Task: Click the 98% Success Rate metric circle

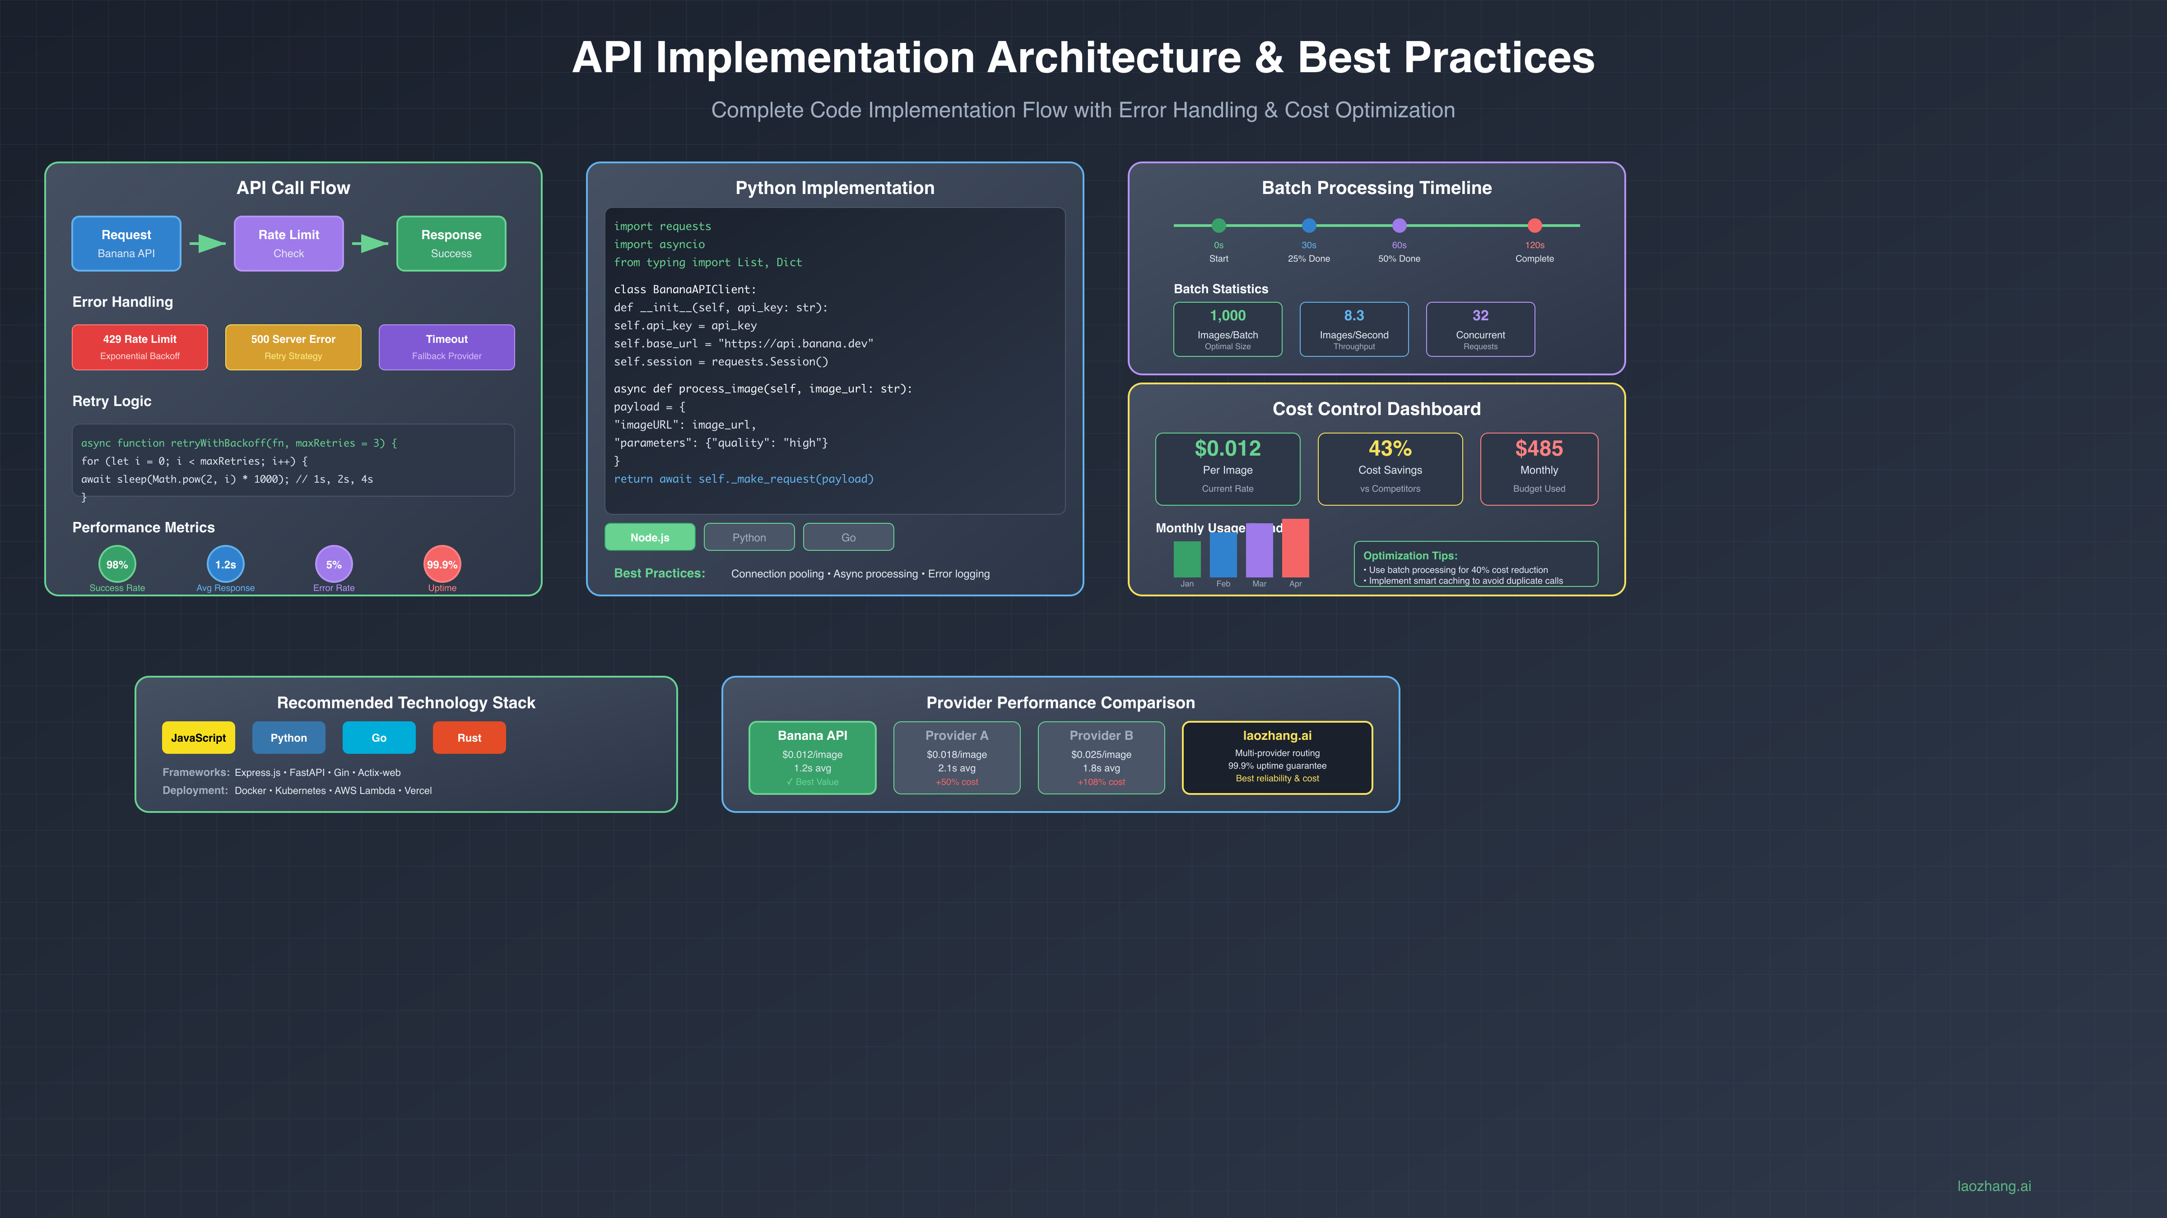Action: pos(117,564)
